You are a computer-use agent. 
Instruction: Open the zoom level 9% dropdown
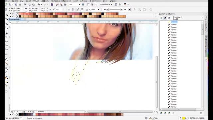point(80,4)
